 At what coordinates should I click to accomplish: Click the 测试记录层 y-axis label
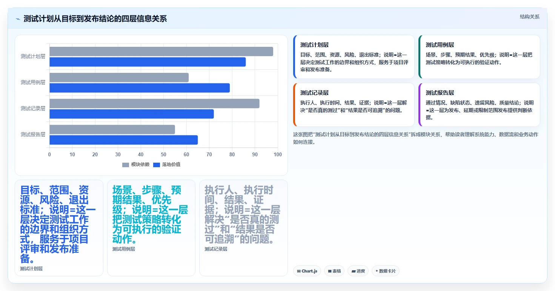click(33, 108)
